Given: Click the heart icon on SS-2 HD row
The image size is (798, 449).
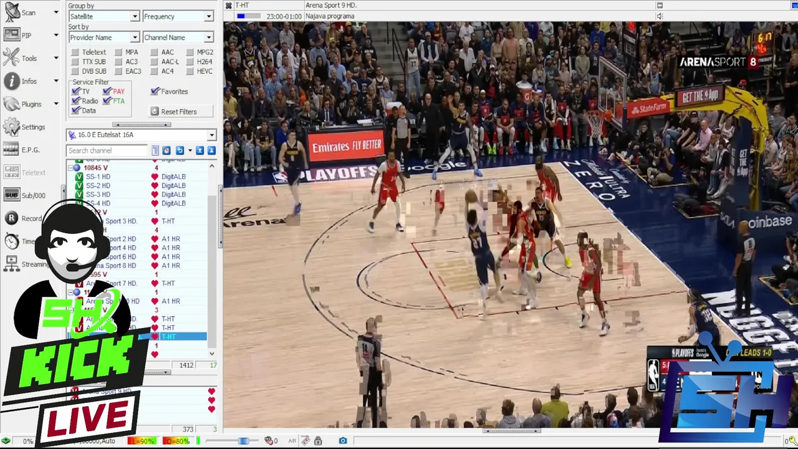Looking at the screenshot, I should 155,185.
